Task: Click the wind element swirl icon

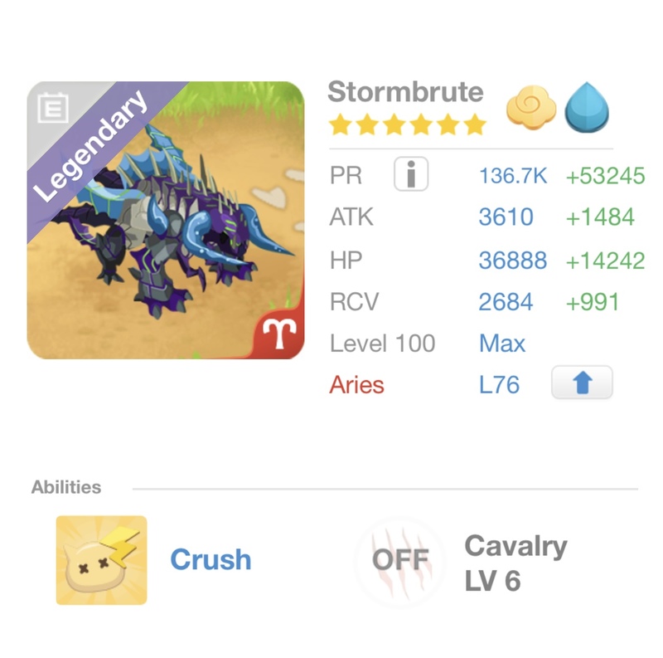Action: (530, 110)
